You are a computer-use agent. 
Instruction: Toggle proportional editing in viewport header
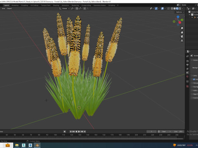pos(85,9)
